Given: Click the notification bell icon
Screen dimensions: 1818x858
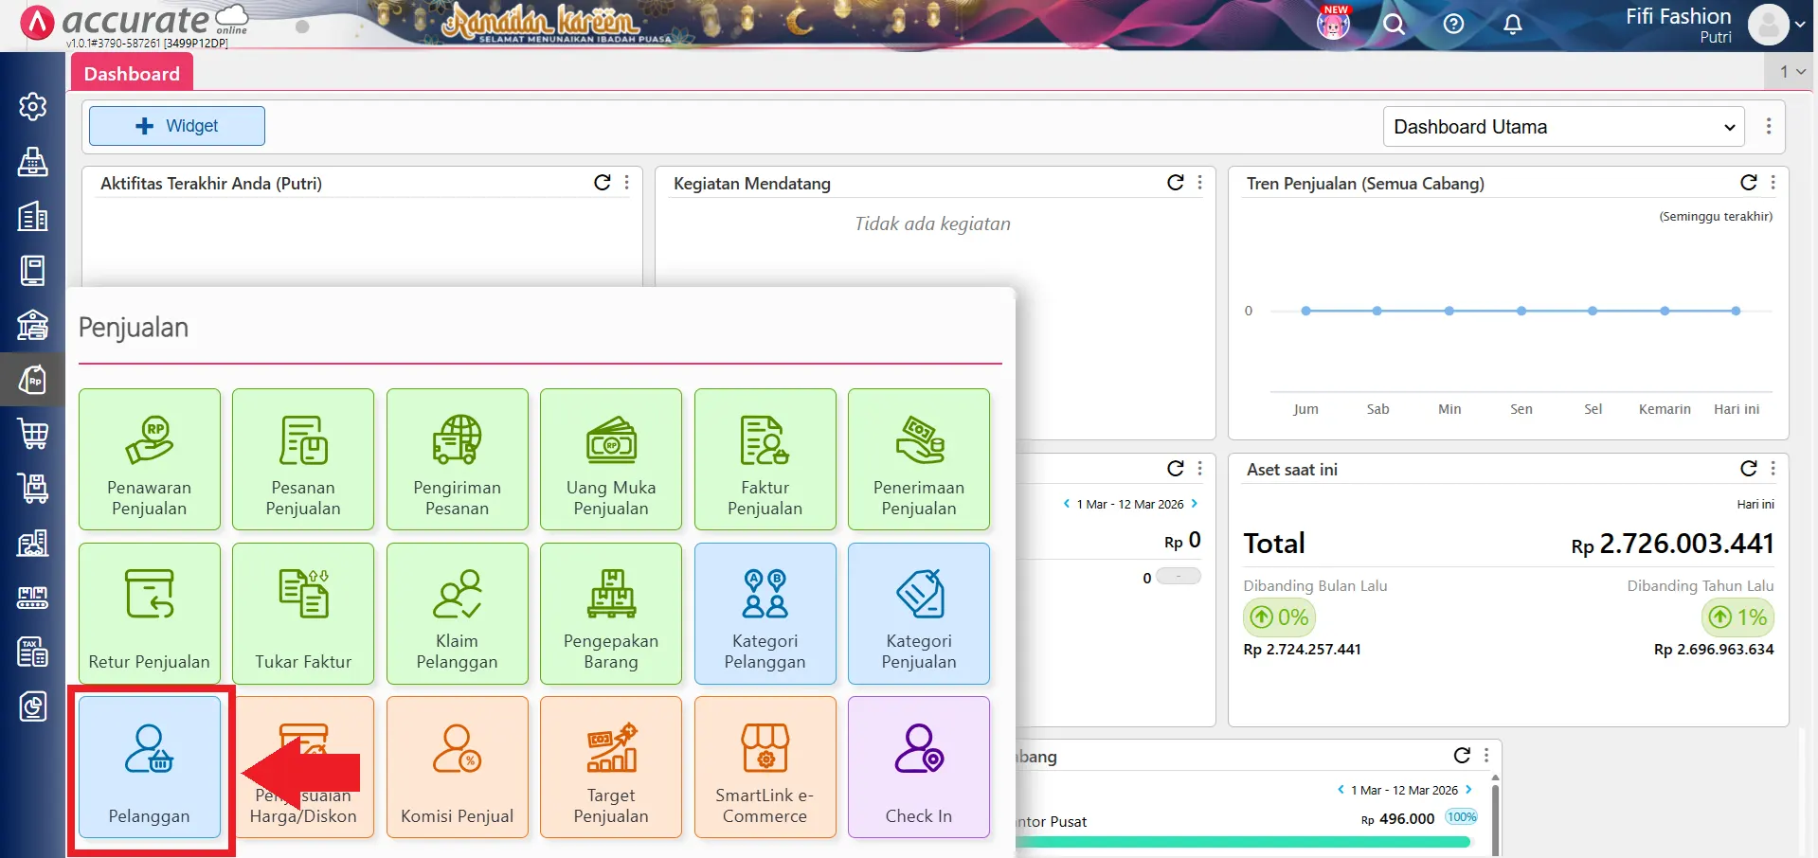Looking at the screenshot, I should 1513,25.
